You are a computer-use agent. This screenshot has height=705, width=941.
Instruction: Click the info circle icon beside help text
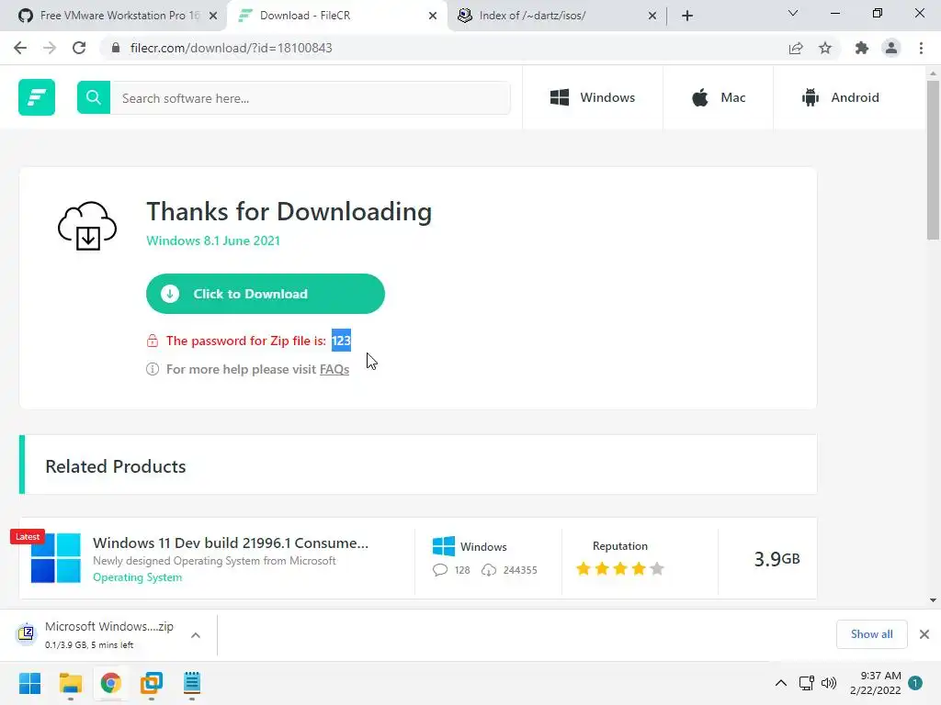[153, 369]
